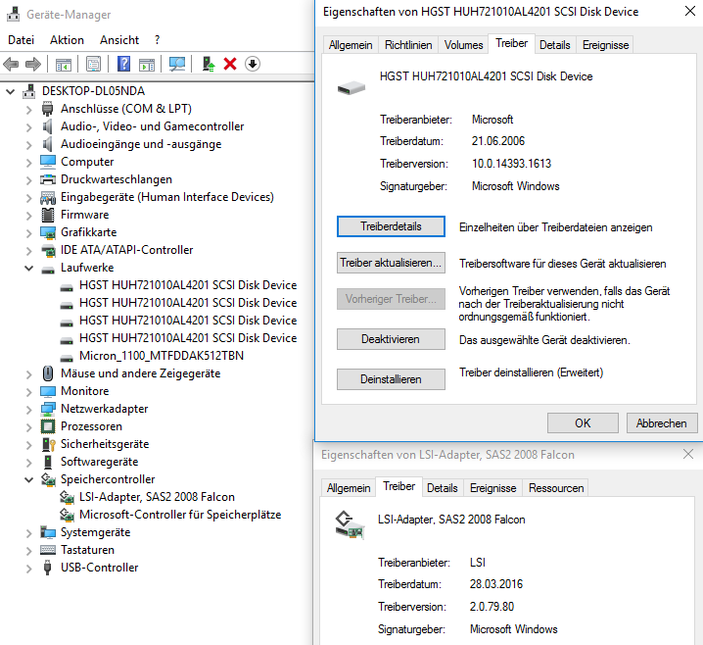
Task: Select Microsoft-Controller für Speicherplätze entry
Action: pyautogui.click(x=180, y=515)
